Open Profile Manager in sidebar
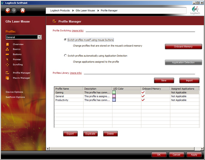The width and height of the screenshot is (205, 160). [21, 73]
